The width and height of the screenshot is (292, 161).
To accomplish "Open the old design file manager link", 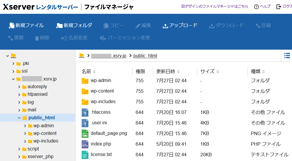I will (x=215, y=6).
